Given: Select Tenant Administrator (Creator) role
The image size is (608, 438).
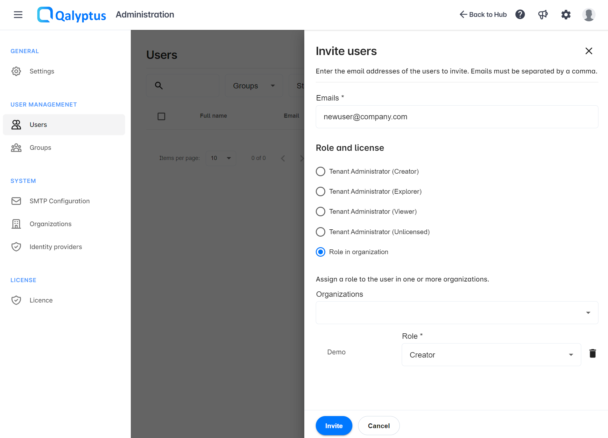Looking at the screenshot, I should [321, 171].
